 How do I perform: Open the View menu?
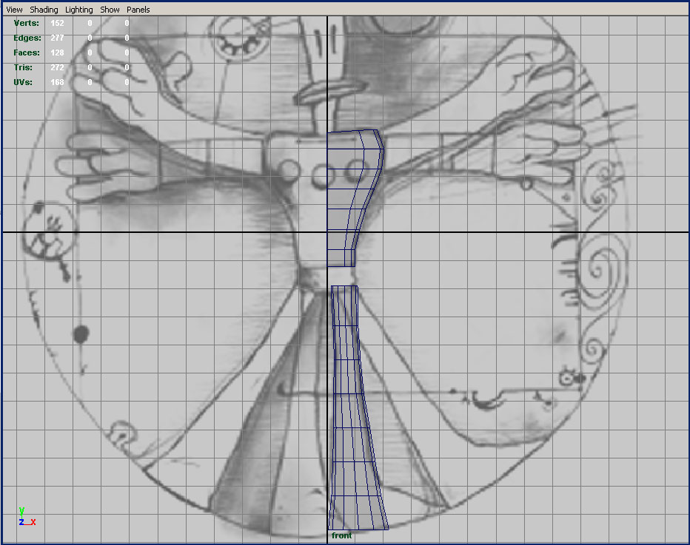coord(14,10)
